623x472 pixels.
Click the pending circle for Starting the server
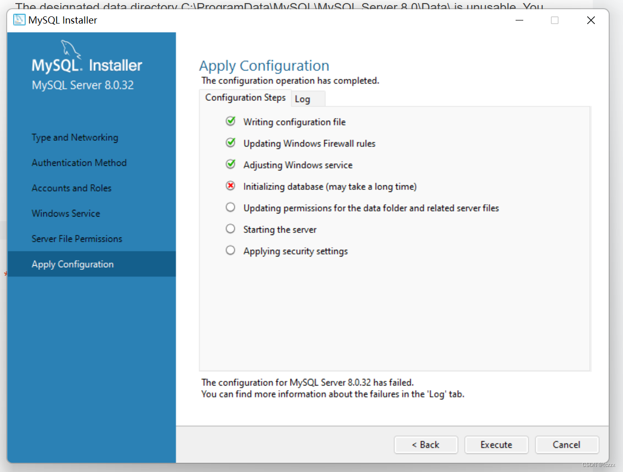click(x=230, y=228)
